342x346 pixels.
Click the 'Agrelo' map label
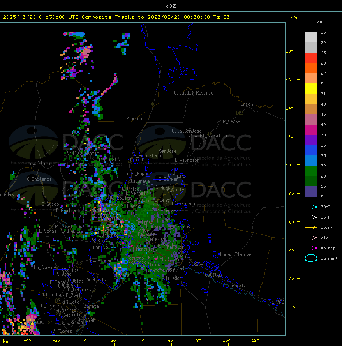(100, 247)
